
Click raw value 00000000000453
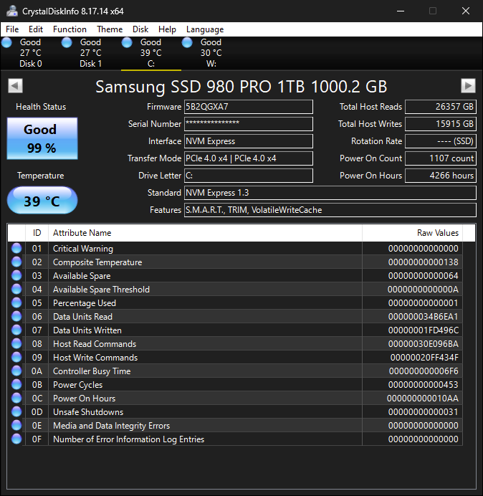[423, 385]
